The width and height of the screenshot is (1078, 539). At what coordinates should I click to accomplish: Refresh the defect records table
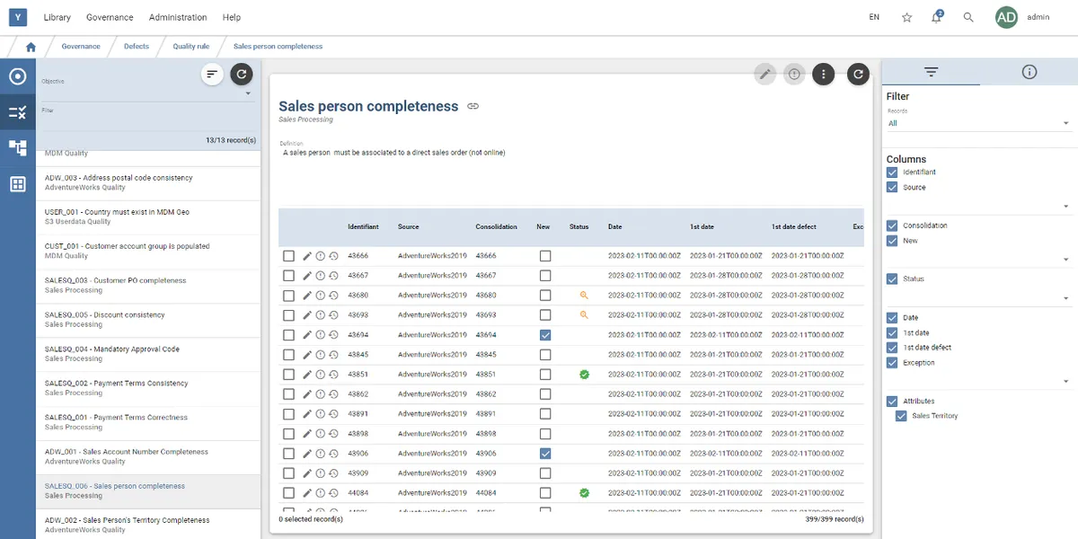click(858, 75)
